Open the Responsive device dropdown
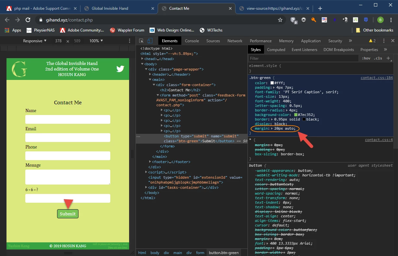 (35, 41)
